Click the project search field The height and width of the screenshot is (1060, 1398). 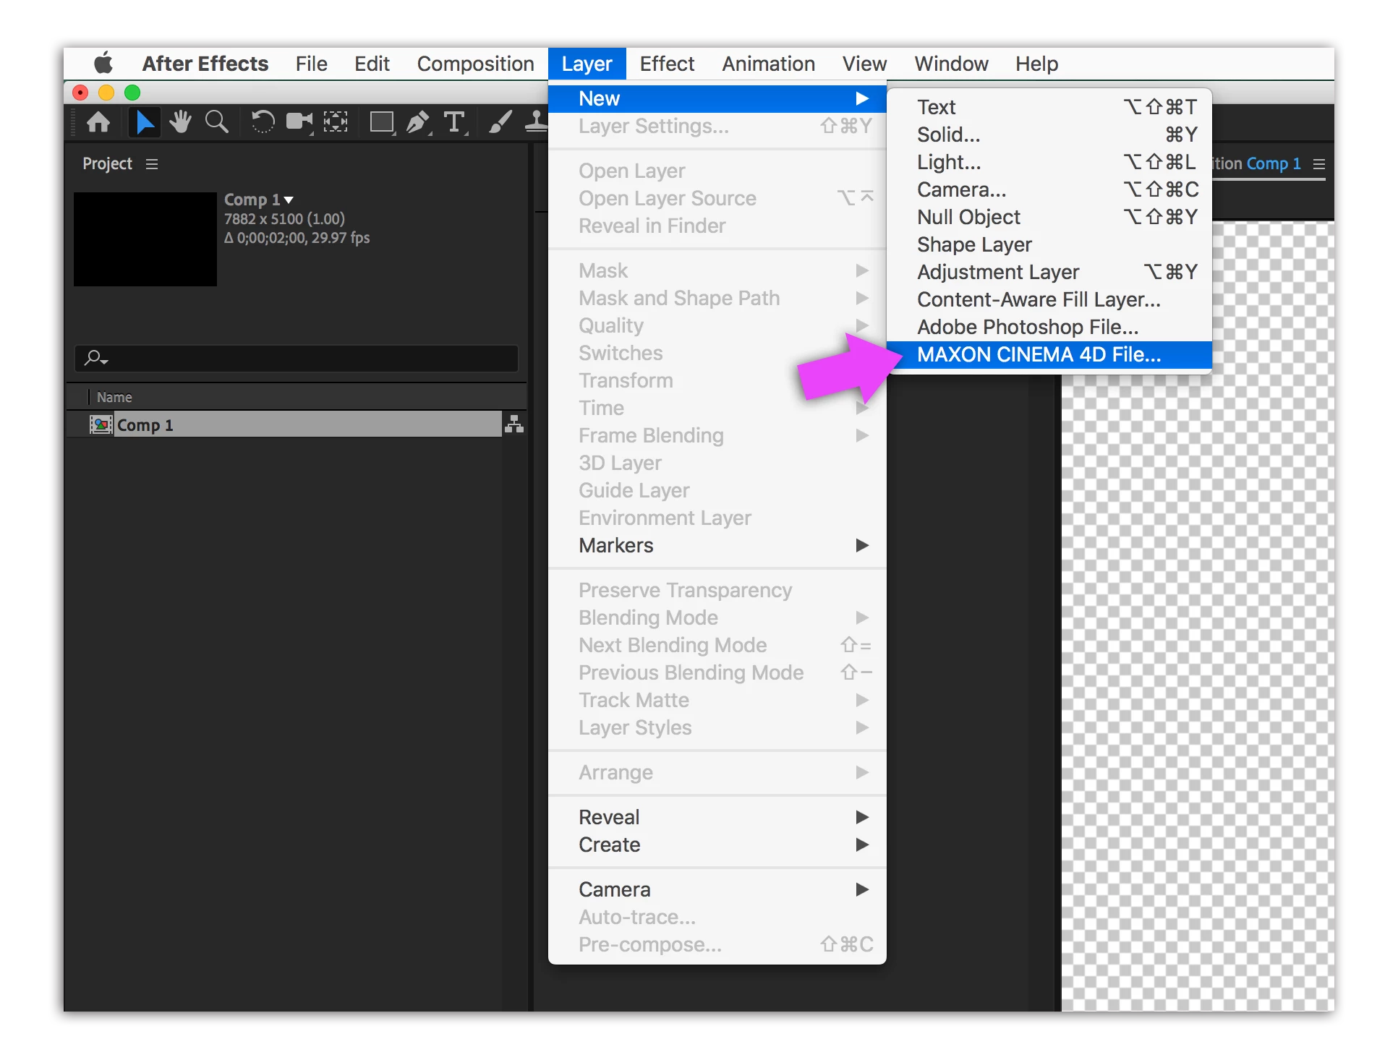(304, 358)
